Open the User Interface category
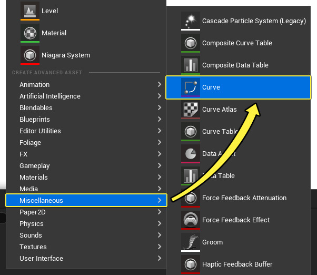Image resolution: width=317 pixels, height=275 pixels. [86, 259]
